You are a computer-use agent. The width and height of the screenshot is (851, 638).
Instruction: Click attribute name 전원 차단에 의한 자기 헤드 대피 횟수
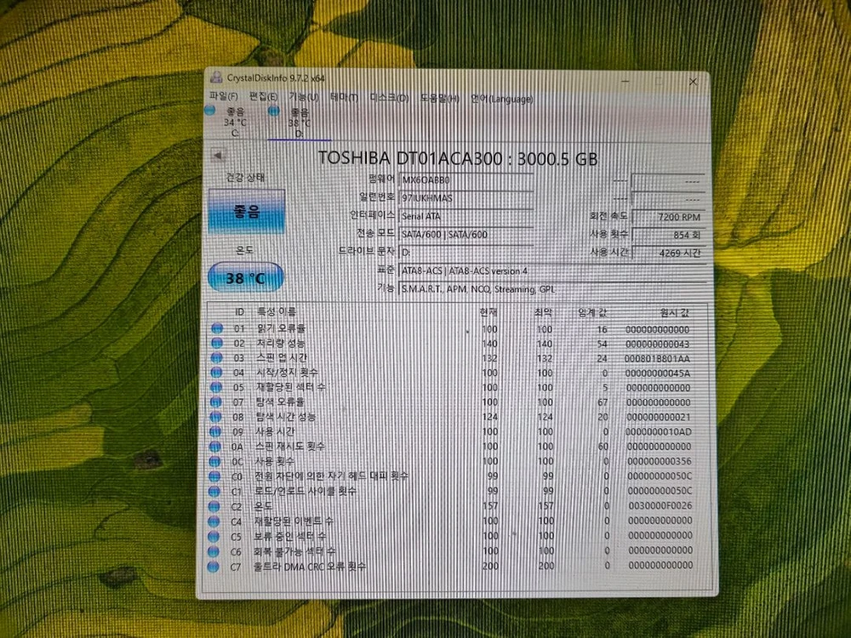point(331,476)
